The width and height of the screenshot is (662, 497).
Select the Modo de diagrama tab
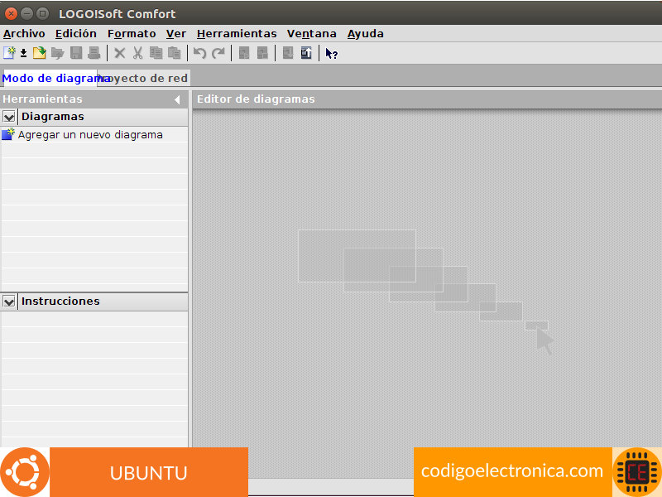tap(48, 78)
